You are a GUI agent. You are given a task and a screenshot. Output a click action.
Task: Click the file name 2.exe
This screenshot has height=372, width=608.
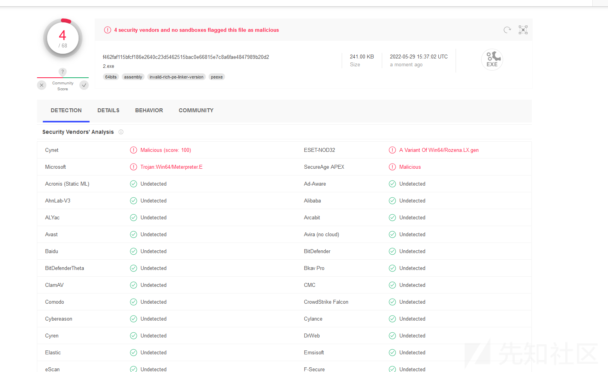tap(108, 66)
